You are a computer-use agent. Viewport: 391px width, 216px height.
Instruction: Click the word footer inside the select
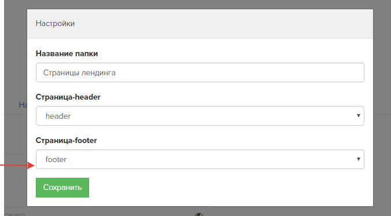click(x=56, y=160)
